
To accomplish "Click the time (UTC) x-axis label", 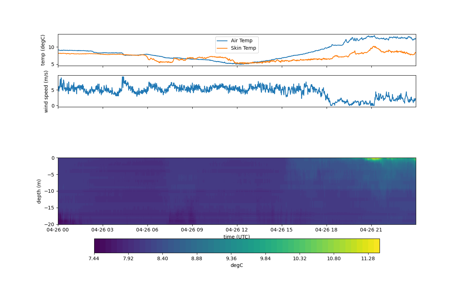I will pyautogui.click(x=237, y=237).
